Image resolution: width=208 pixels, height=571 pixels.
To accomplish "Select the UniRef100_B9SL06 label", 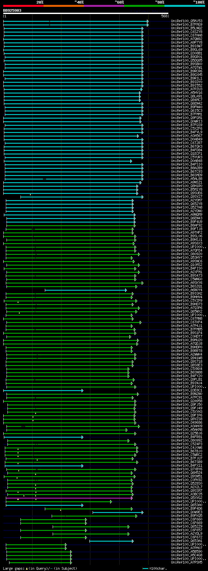I will pyautogui.click(x=187, y=236).
